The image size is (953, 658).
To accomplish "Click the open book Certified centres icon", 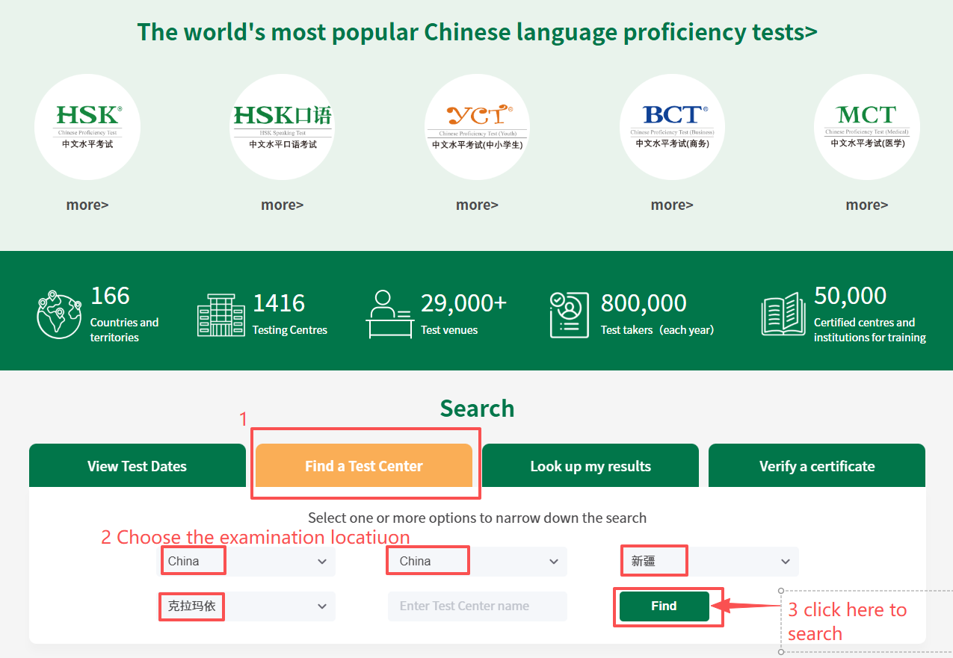I will pos(783,314).
